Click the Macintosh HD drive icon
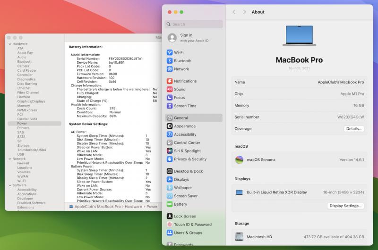This screenshot has width=378, height=250. coord(239,237)
